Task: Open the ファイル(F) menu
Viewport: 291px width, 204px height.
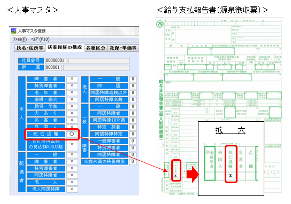Action: point(20,40)
